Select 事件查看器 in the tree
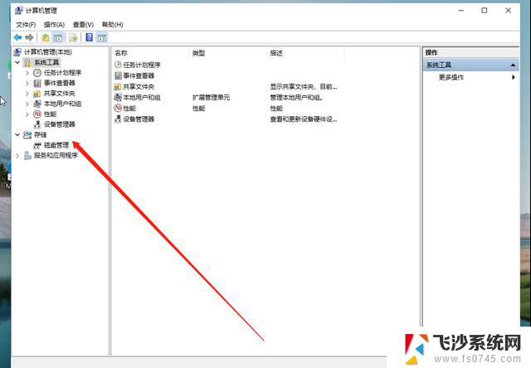The image size is (531, 368). tap(59, 83)
